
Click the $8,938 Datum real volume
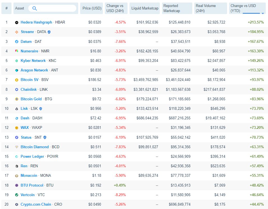pyautogui.click(x=220, y=41)
